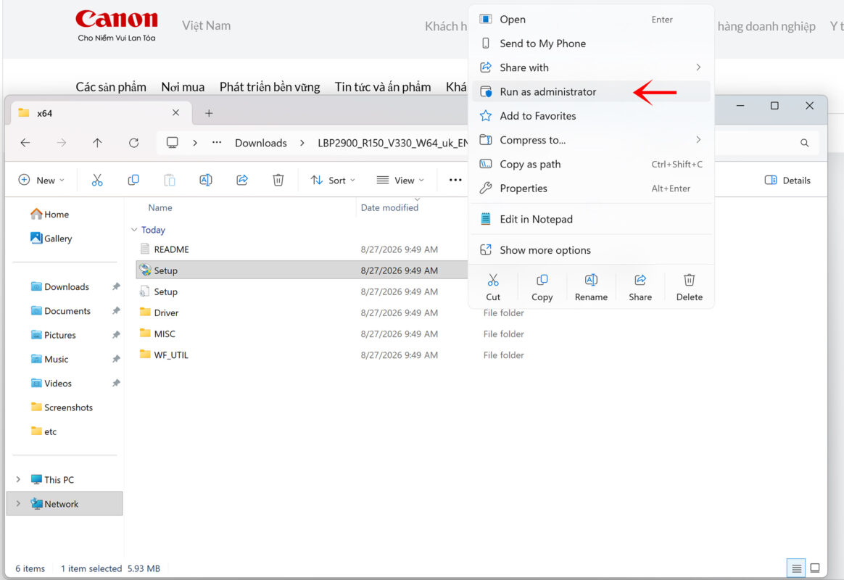The image size is (844, 580).
Task: Click the PC icon in the address bar
Action: point(173,143)
